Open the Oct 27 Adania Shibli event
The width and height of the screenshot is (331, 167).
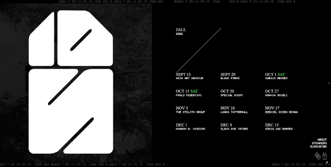pos(276,93)
